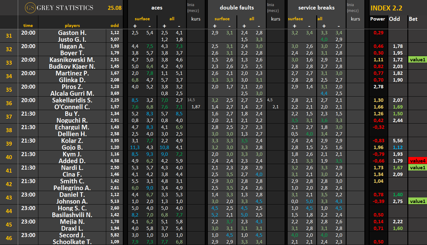427x245 pixels.
Task: Click player Nardi L.
Action: point(72,167)
